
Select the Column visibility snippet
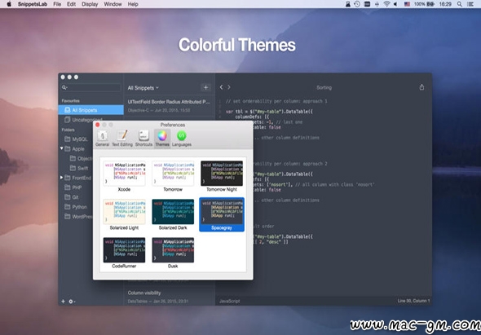click(x=169, y=297)
